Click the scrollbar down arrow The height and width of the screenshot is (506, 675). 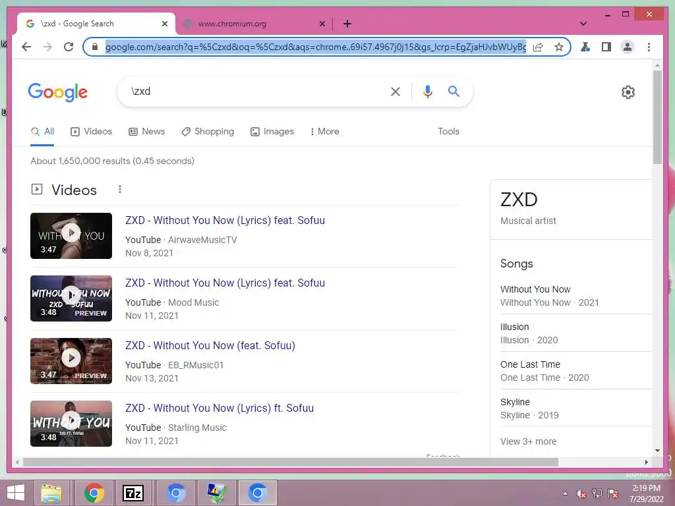pos(657,451)
